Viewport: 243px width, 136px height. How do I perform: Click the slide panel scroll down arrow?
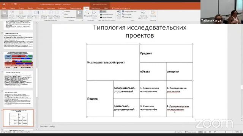click(x=37, y=129)
